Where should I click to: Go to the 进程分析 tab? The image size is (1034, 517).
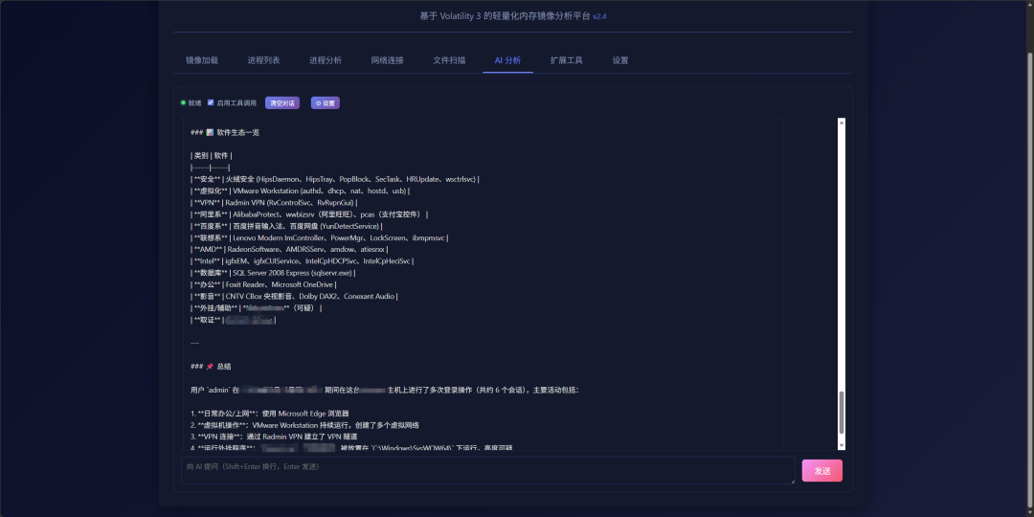click(326, 60)
